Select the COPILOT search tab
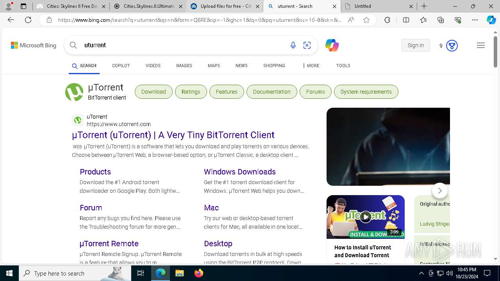 coord(121,66)
